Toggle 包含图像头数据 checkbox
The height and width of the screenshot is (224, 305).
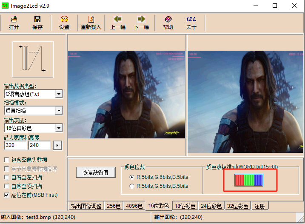click(6, 160)
